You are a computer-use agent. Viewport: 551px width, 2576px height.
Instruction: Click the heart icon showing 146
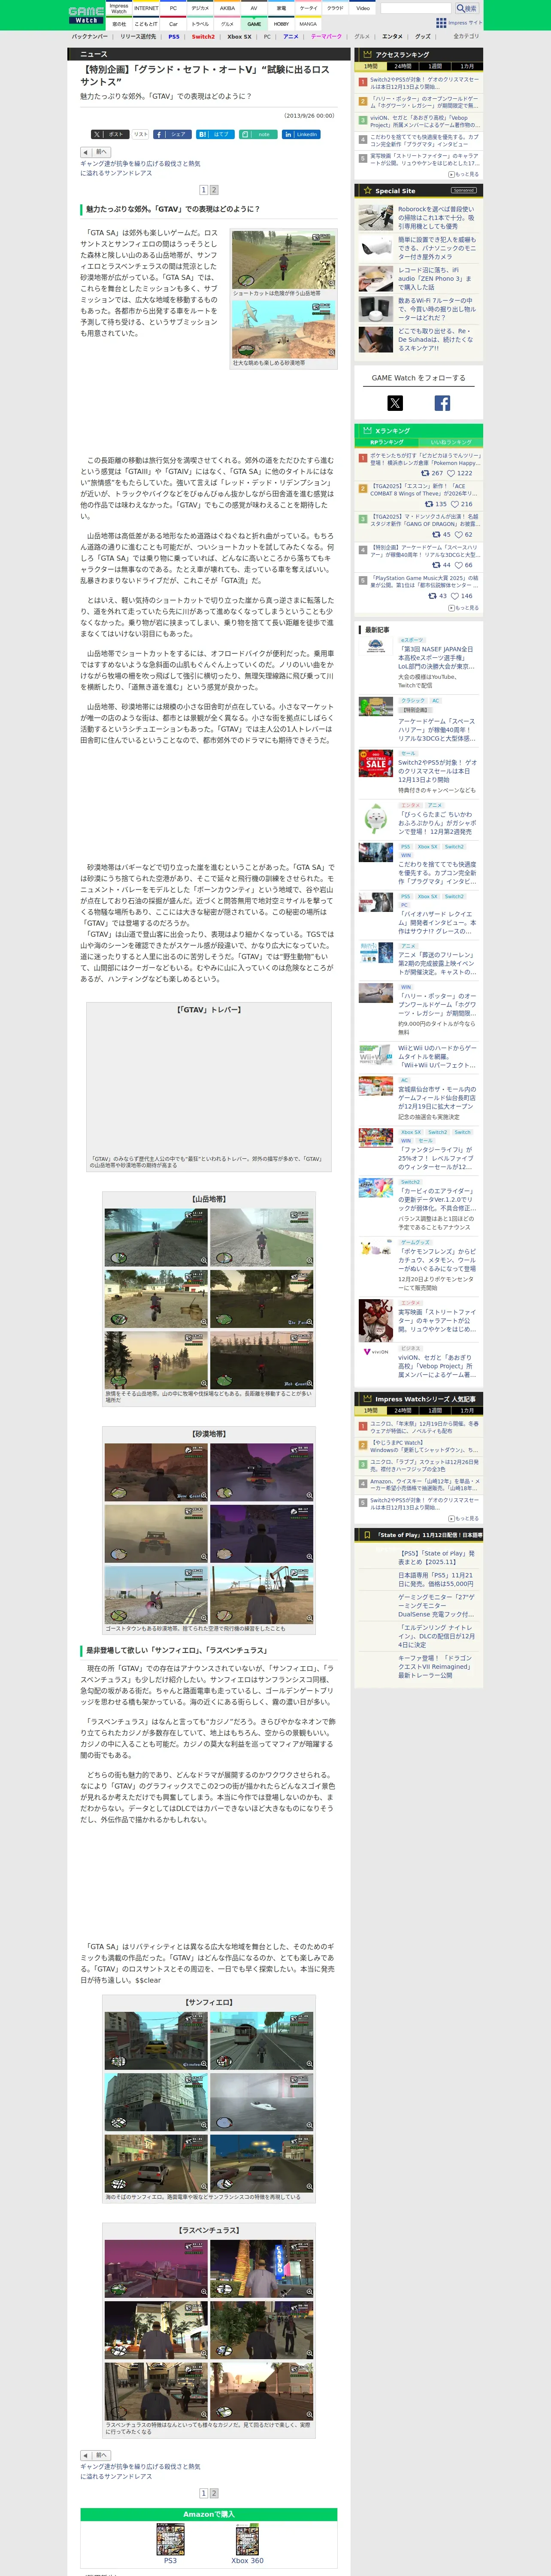click(x=455, y=595)
